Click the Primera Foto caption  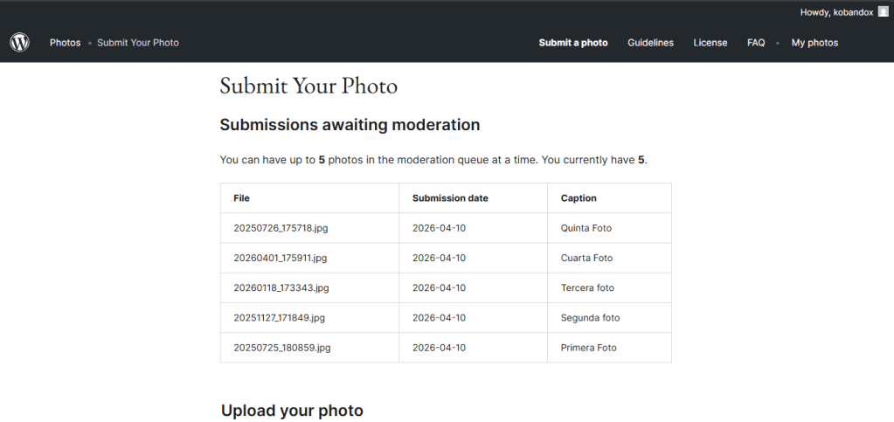click(x=589, y=347)
